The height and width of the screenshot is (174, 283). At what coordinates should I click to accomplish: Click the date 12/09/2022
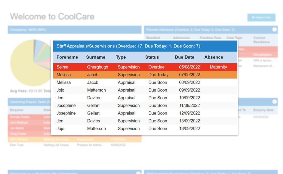(190, 113)
